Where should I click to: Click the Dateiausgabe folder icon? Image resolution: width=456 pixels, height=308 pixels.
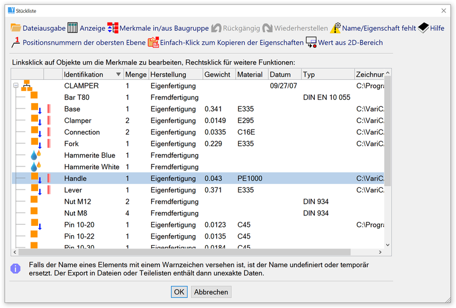tap(15, 28)
